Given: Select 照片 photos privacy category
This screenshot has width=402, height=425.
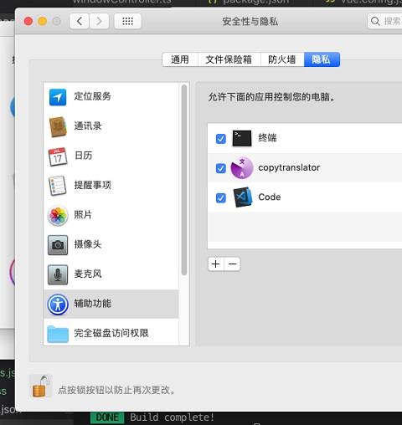Looking at the screenshot, I should (x=111, y=215).
